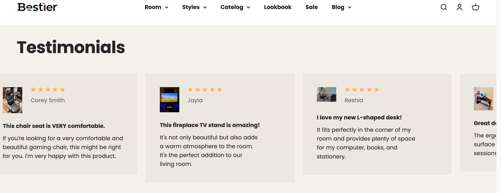Screen dimensions: 501x193
Task: Select "This fireplace TV stand is amazing!" heading
Action: point(210,125)
